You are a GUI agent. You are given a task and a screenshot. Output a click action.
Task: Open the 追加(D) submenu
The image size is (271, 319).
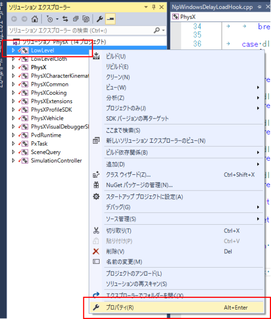point(177,164)
